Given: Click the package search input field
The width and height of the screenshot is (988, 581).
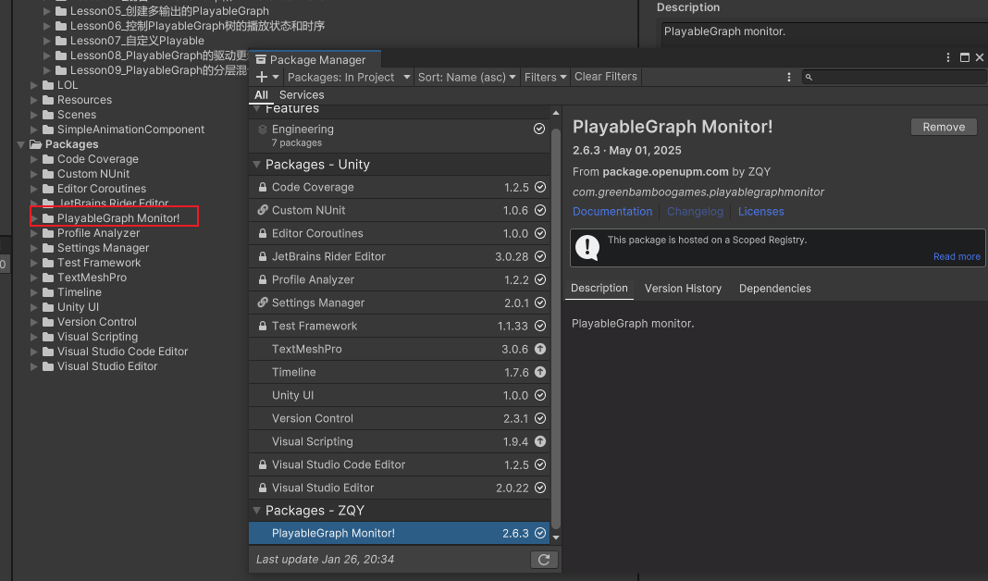Looking at the screenshot, I should (895, 77).
